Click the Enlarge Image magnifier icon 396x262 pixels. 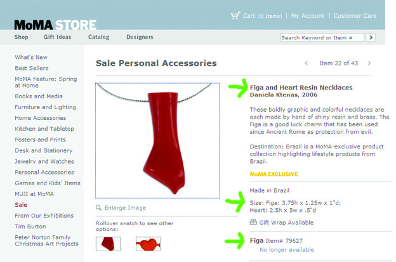click(x=98, y=207)
